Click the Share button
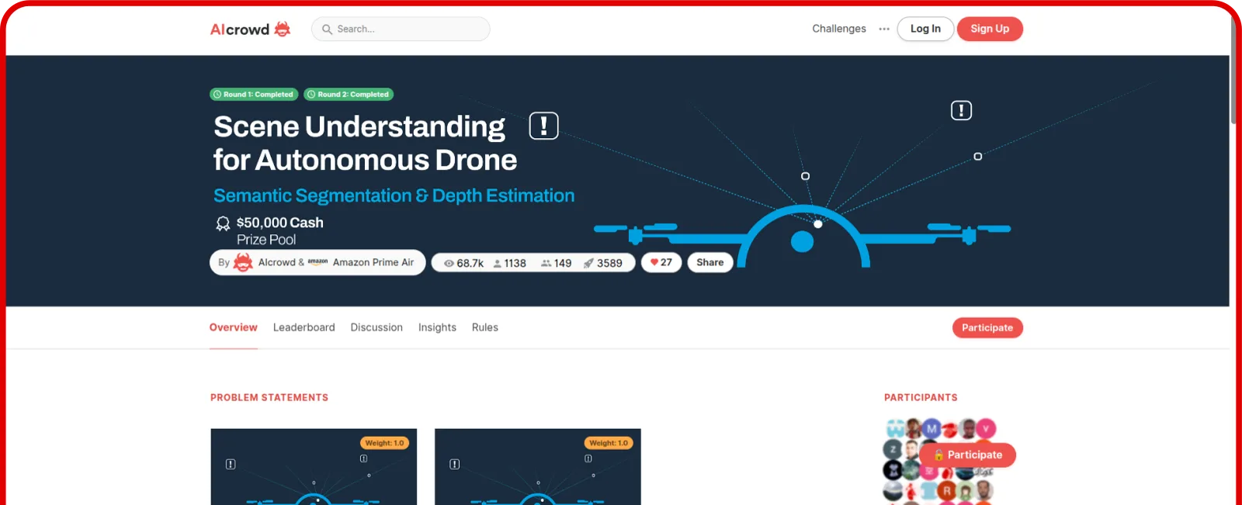The height and width of the screenshot is (505, 1242). (x=710, y=262)
